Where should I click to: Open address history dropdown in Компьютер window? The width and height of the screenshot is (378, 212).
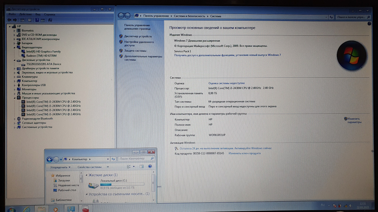coord(108,159)
